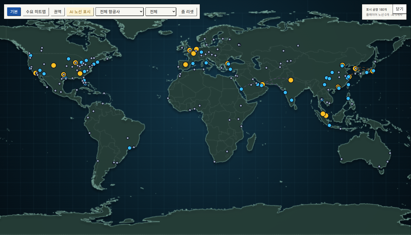This screenshot has width=411, height=235.
Task: Toggle AI 노선 표시
Action: [x=80, y=12]
